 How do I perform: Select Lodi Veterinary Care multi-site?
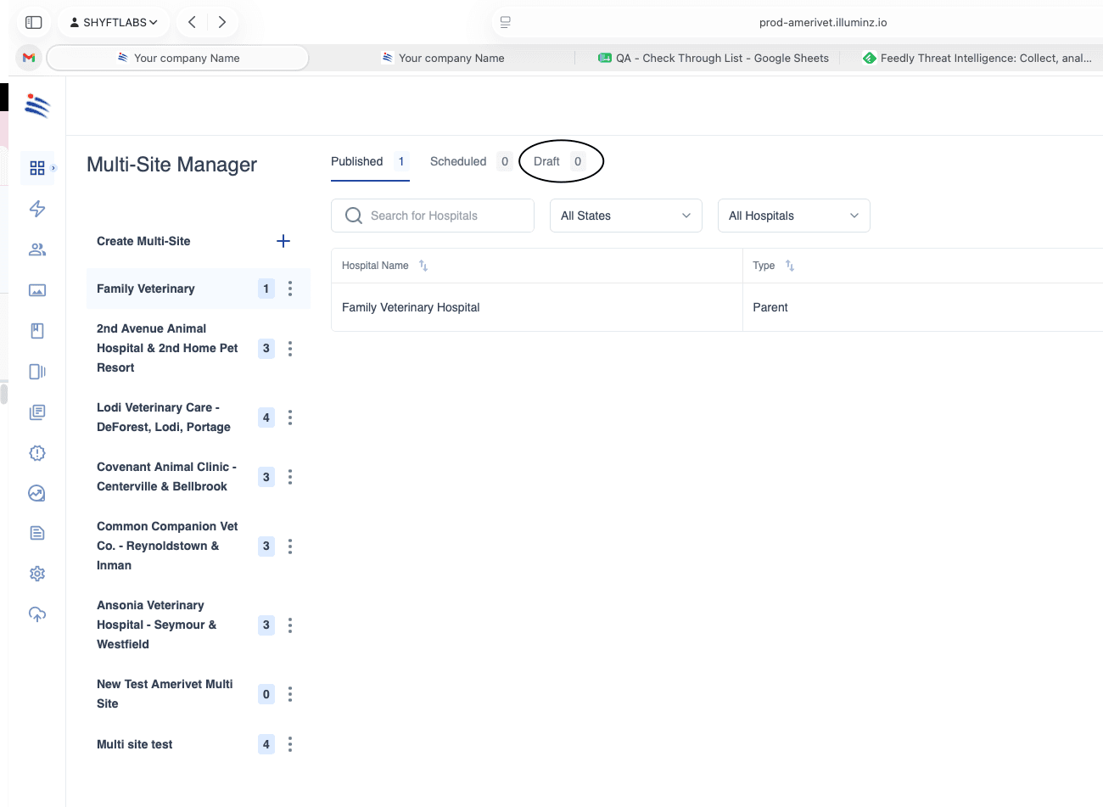pos(164,418)
